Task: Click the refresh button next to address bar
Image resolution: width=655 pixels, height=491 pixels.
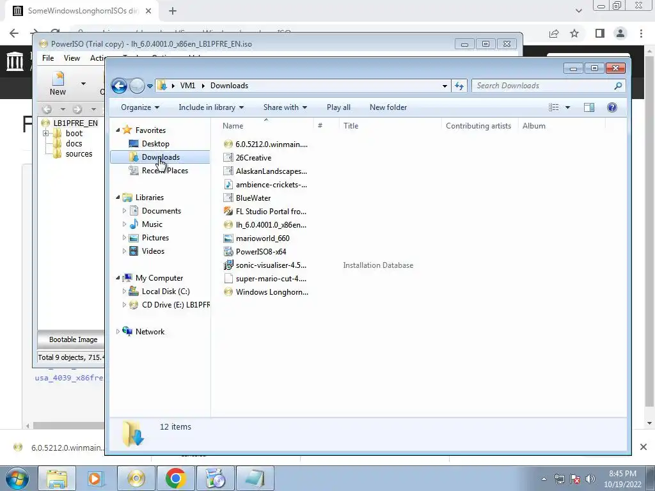Action: pos(459,86)
